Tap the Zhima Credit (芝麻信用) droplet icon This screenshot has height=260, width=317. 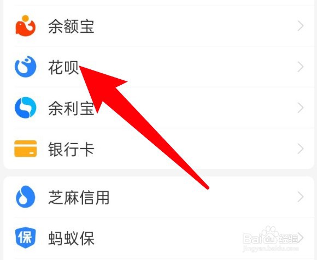(26, 197)
